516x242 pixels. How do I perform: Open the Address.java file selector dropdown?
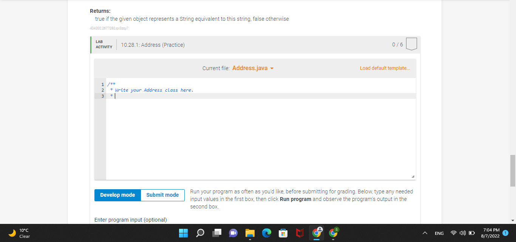click(252, 68)
